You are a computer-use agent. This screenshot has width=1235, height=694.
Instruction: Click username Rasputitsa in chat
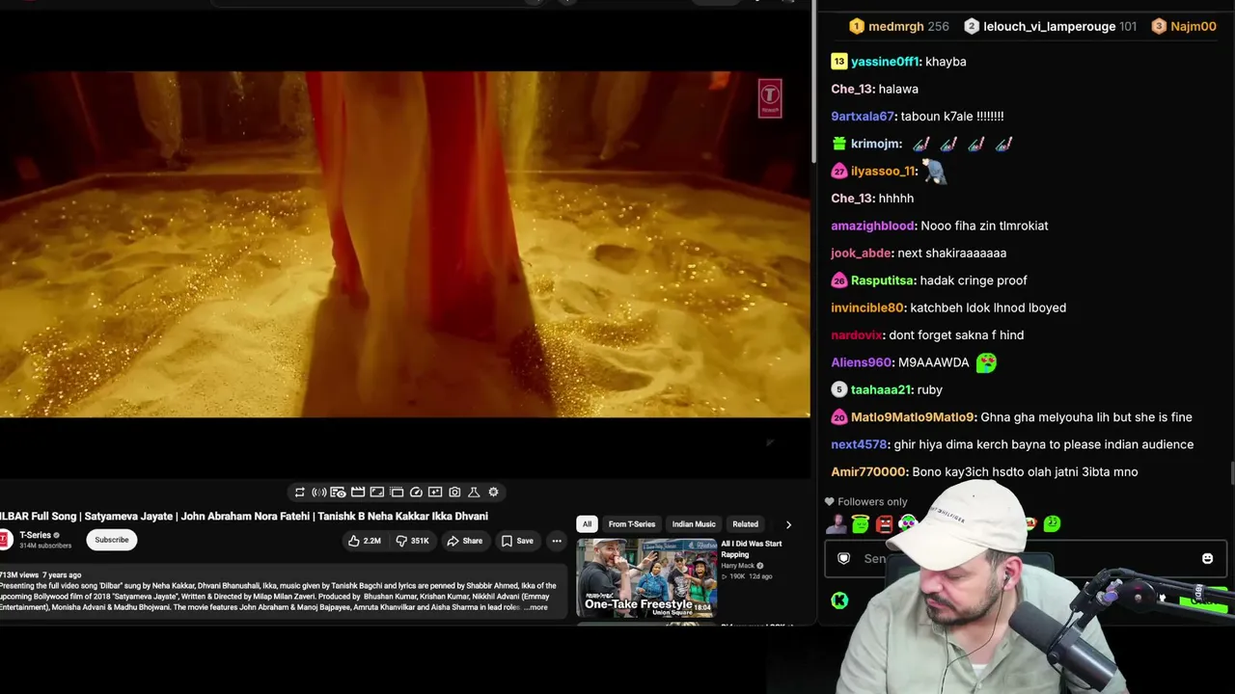click(882, 280)
